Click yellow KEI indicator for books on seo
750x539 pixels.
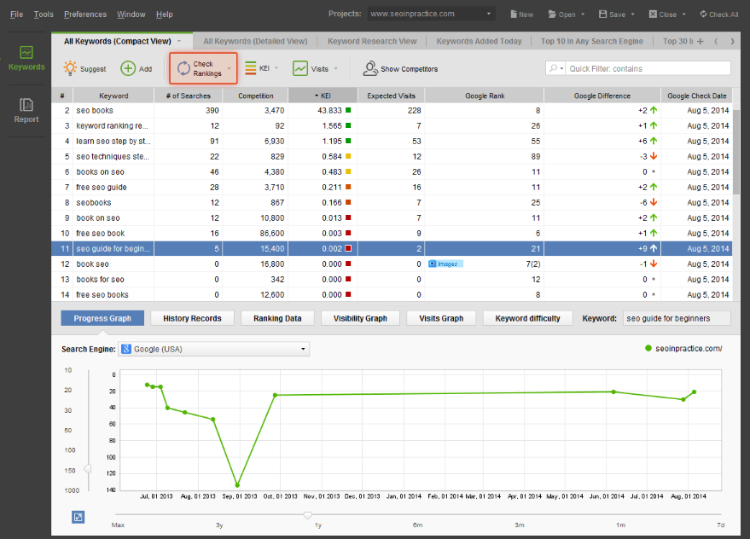tap(348, 171)
